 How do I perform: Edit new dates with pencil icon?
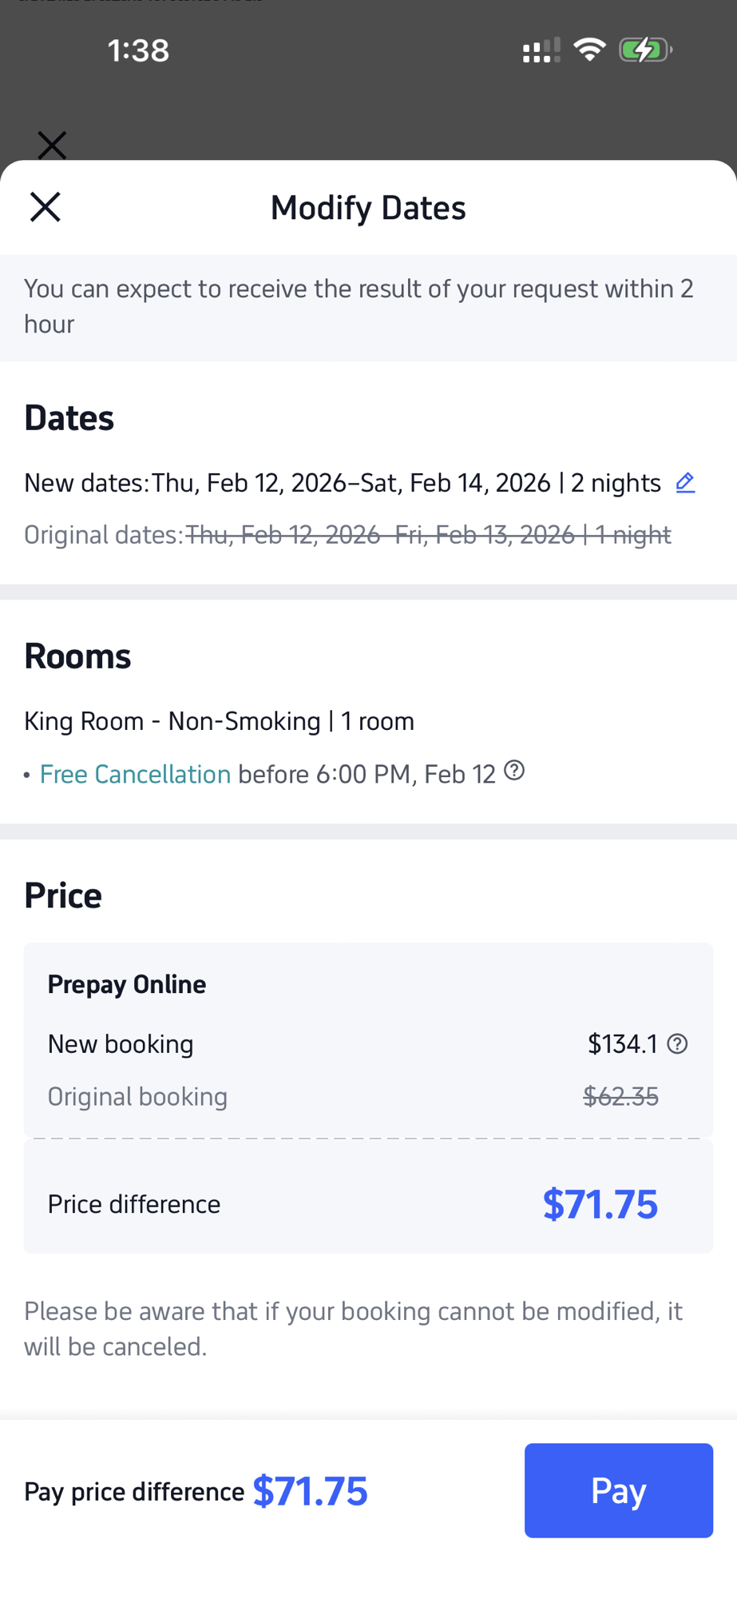(685, 483)
